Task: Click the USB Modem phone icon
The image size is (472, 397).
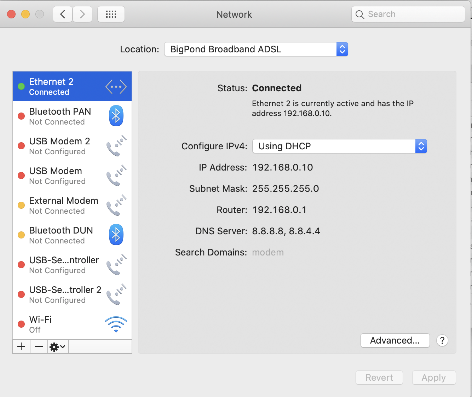Action: (116, 176)
